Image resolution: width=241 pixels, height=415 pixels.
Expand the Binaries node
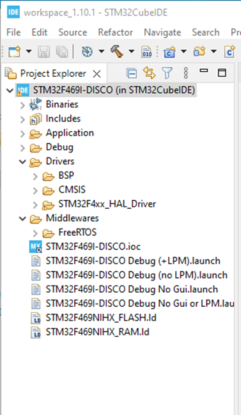point(23,105)
